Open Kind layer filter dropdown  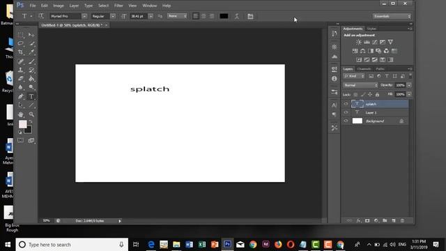(x=354, y=76)
